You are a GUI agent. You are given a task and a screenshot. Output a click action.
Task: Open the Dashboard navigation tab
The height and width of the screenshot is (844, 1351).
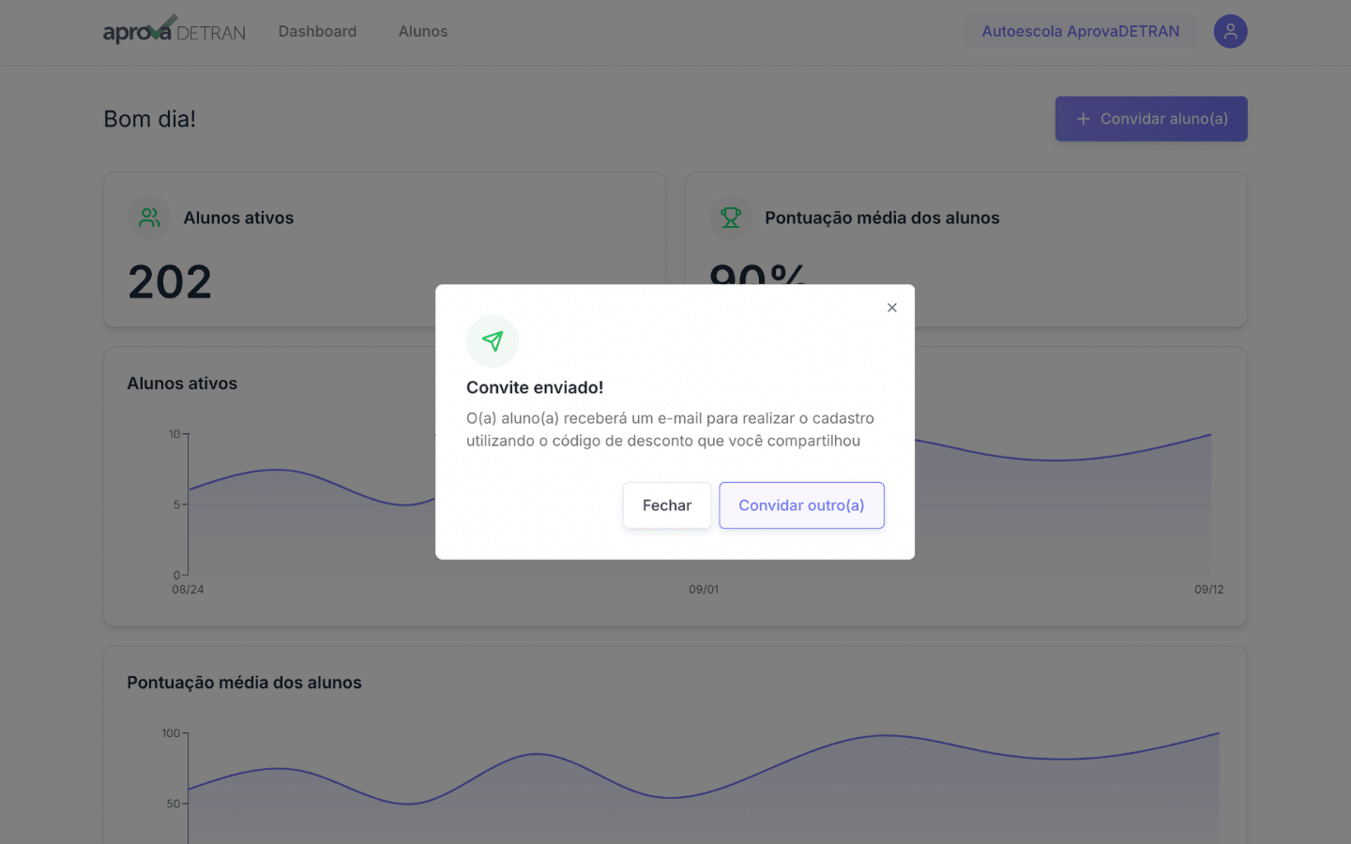(317, 31)
